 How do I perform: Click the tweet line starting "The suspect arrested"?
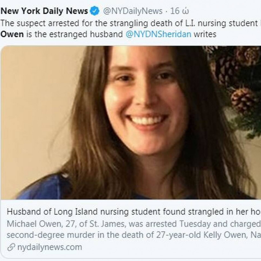[127, 23]
